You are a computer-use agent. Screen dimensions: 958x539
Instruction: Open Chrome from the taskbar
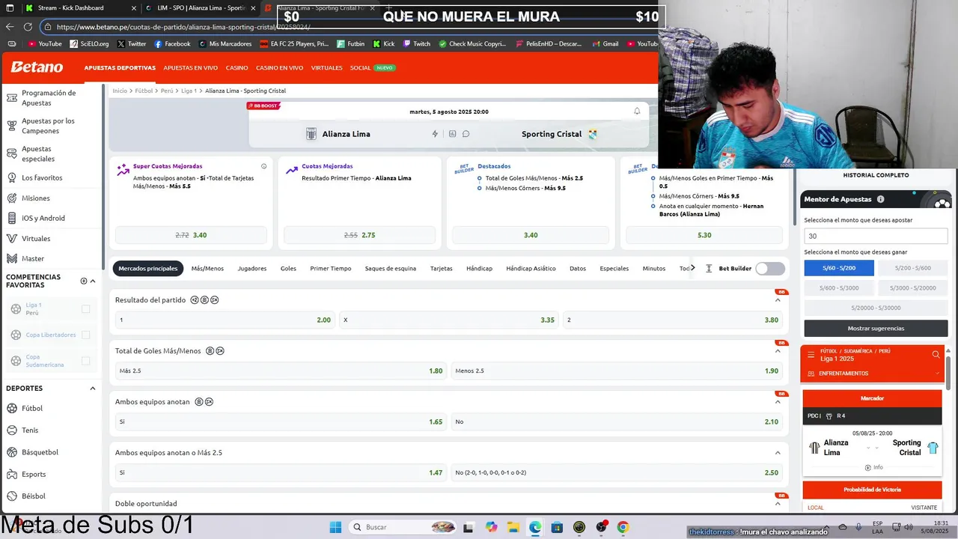point(623,527)
